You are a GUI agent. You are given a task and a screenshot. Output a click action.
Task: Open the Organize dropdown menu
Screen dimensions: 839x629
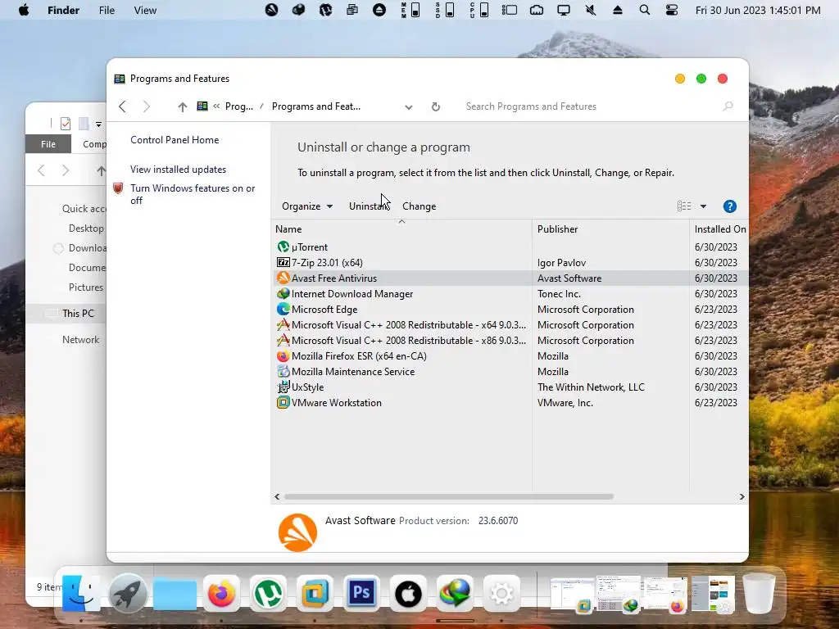(307, 206)
